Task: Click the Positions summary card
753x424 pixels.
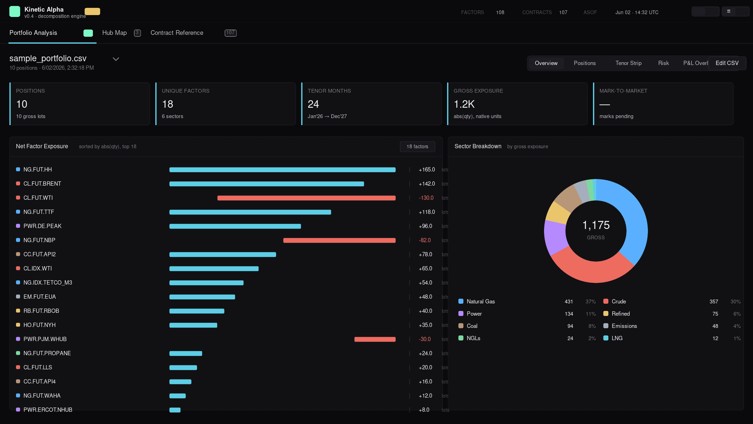Action: point(80,104)
